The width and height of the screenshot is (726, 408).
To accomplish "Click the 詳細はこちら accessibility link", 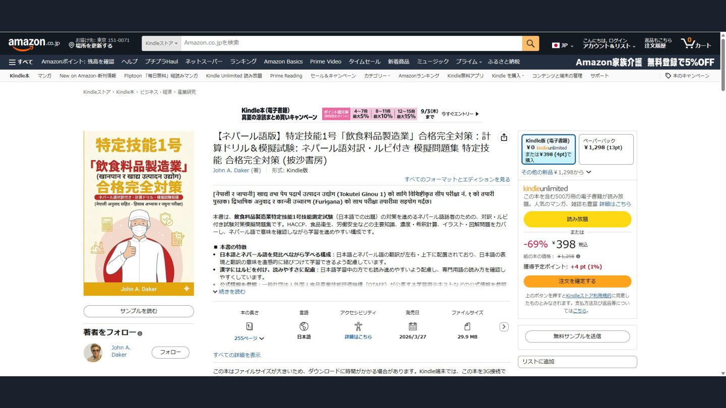I will (x=358, y=337).
